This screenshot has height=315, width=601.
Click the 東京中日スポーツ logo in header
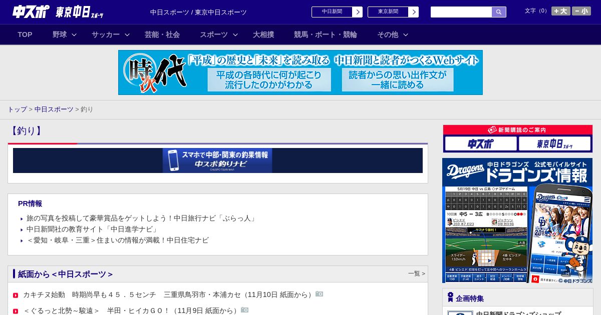pyautogui.click(x=80, y=12)
